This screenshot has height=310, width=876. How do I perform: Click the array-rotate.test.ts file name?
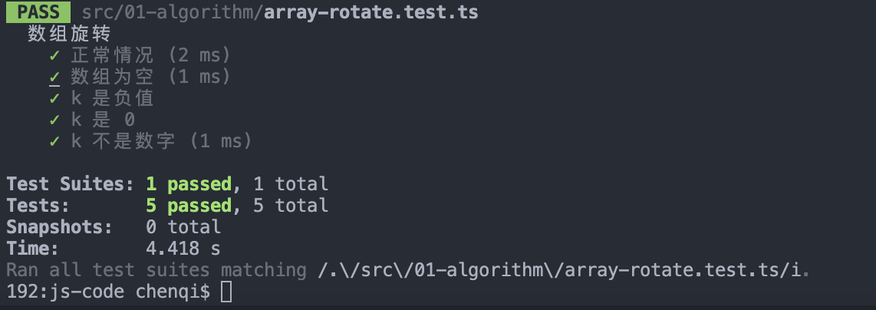coord(370,12)
